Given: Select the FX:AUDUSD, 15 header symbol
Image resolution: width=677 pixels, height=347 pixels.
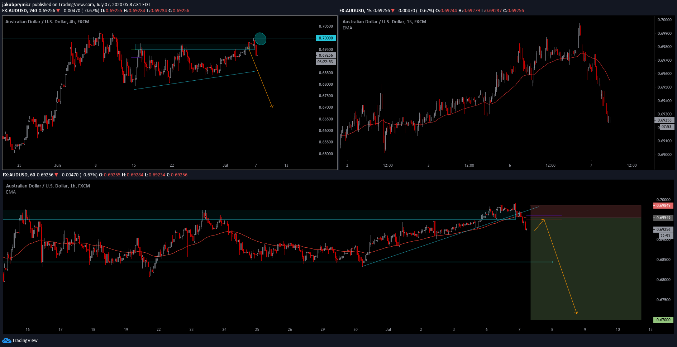Looking at the screenshot, I should pyautogui.click(x=355, y=11).
